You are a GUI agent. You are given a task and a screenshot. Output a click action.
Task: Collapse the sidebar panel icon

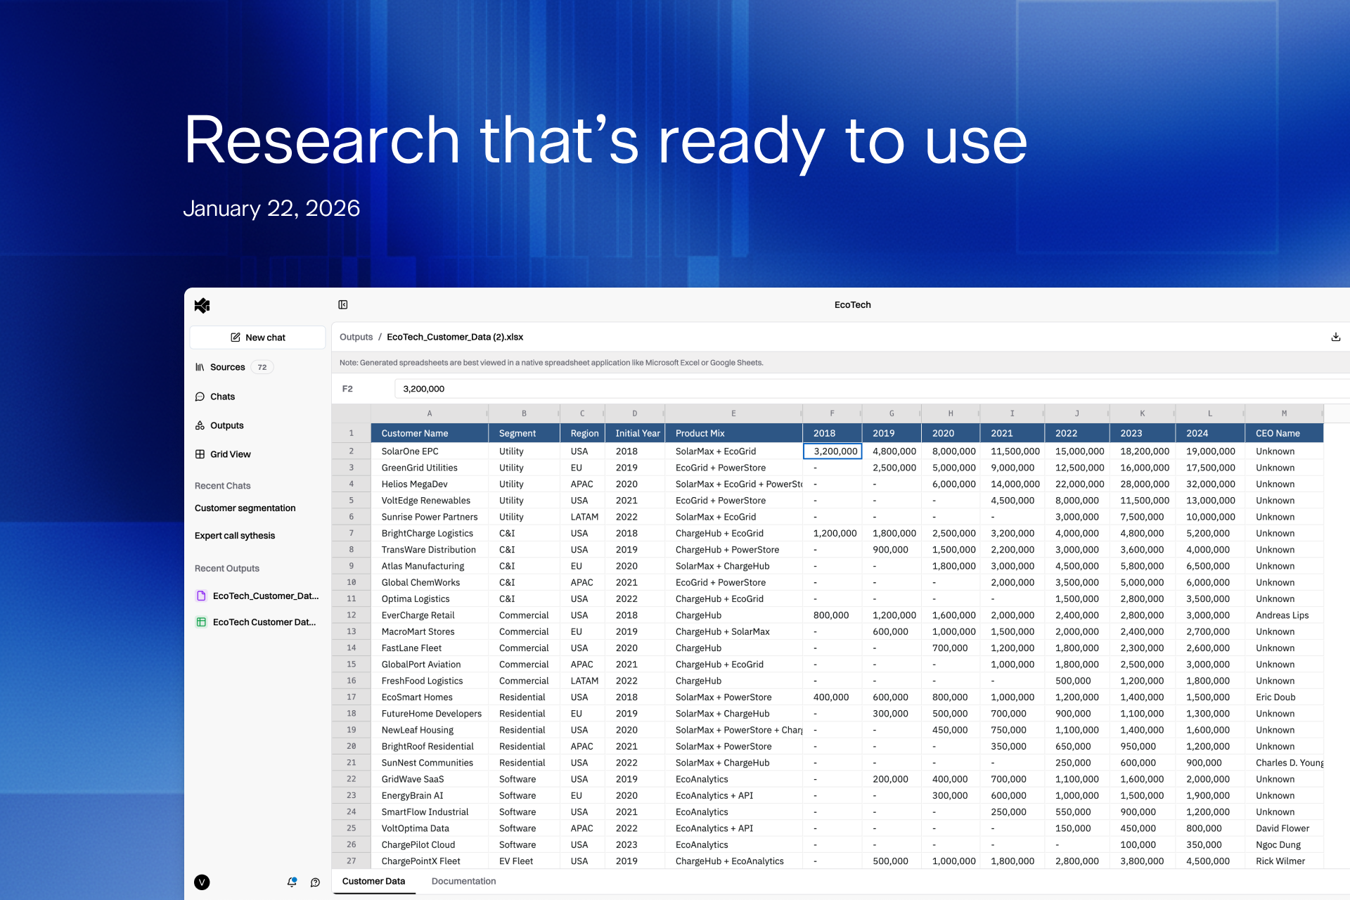(343, 304)
